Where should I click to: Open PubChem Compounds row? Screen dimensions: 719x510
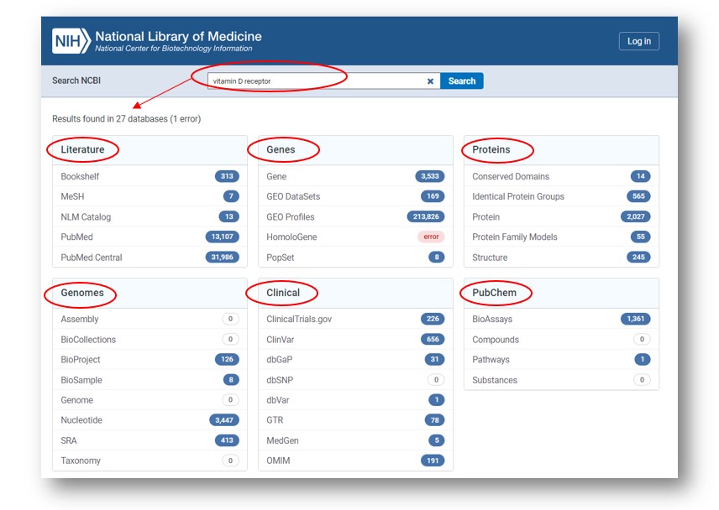561,339
